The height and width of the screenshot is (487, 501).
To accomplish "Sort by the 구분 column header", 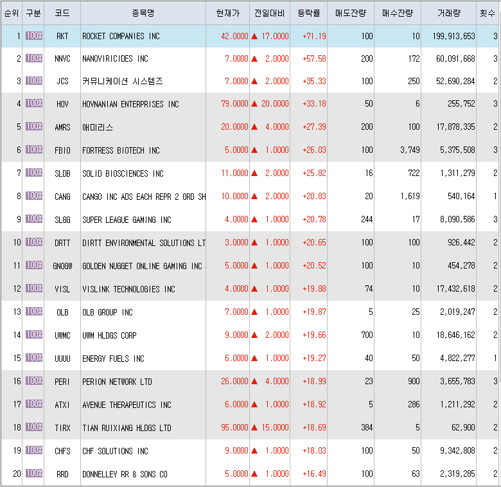I will pos(33,13).
